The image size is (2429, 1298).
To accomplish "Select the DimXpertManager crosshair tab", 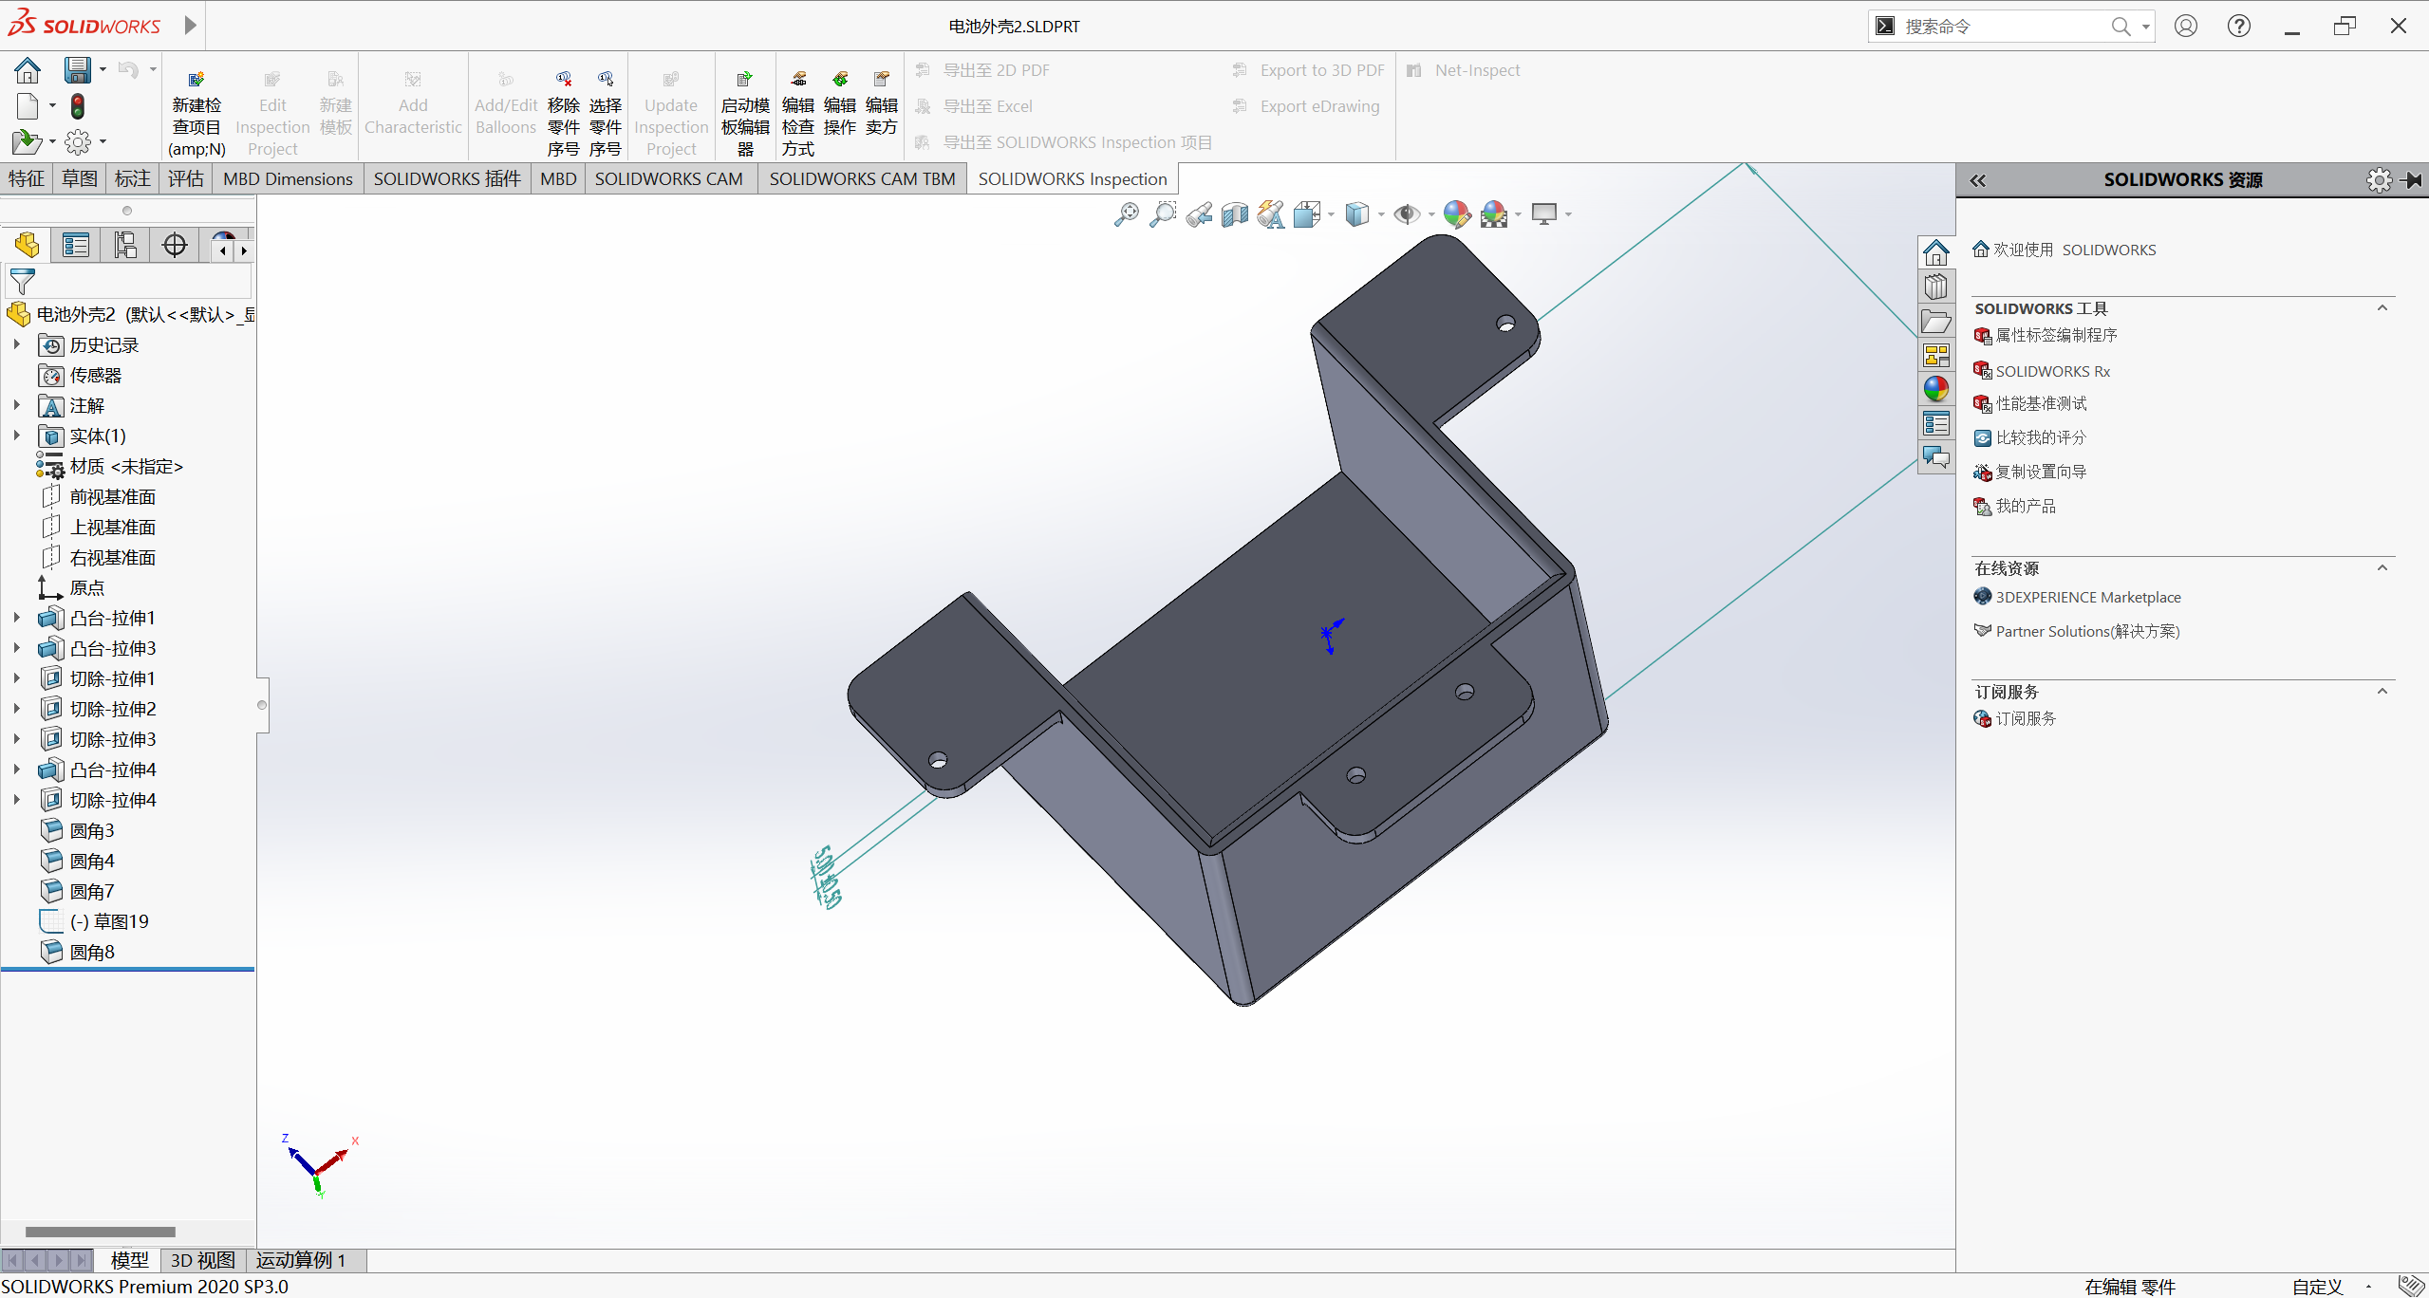I will click(175, 246).
